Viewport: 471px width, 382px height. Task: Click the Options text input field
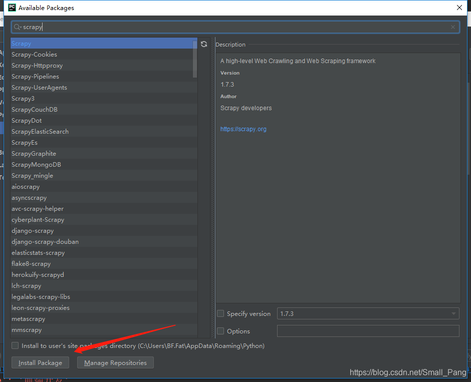tap(368, 331)
